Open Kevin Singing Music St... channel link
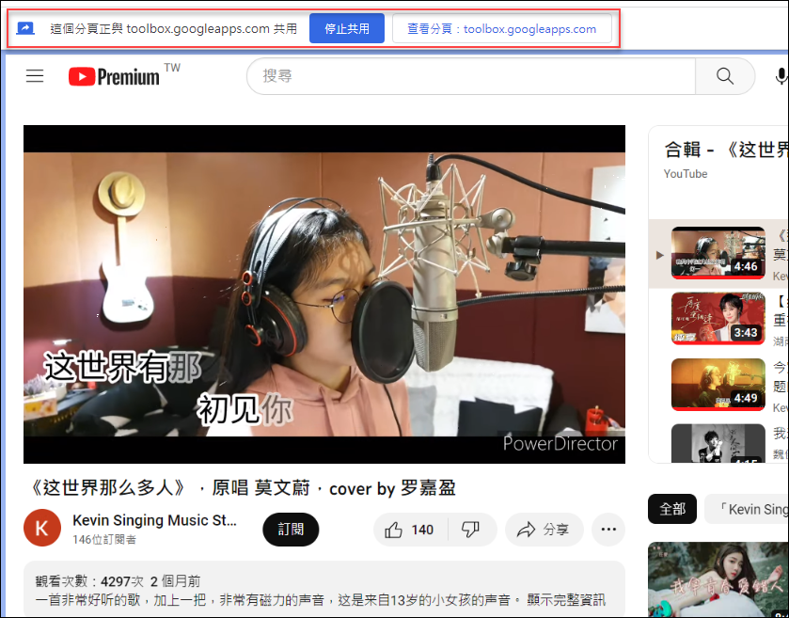Screen dimensions: 789x618 [x=154, y=520]
